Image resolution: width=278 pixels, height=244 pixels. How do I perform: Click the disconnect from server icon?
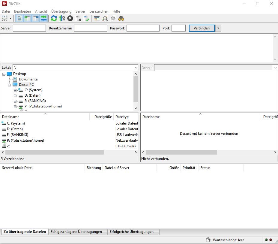pos(79,18)
